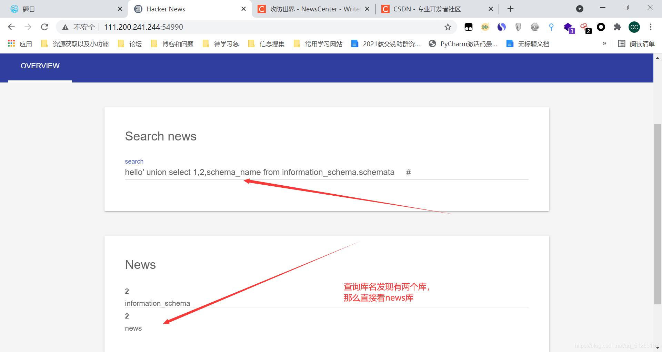662x352 pixels.
Task: Open the 常用学习网站 bookmark folder
Action: point(318,43)
